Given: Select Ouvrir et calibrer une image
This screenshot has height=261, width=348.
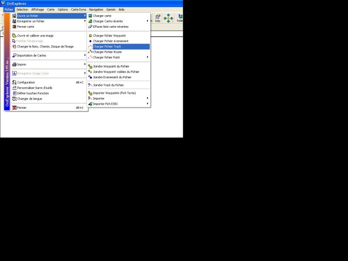Looking at the screenshot, I should coord(49,36).
